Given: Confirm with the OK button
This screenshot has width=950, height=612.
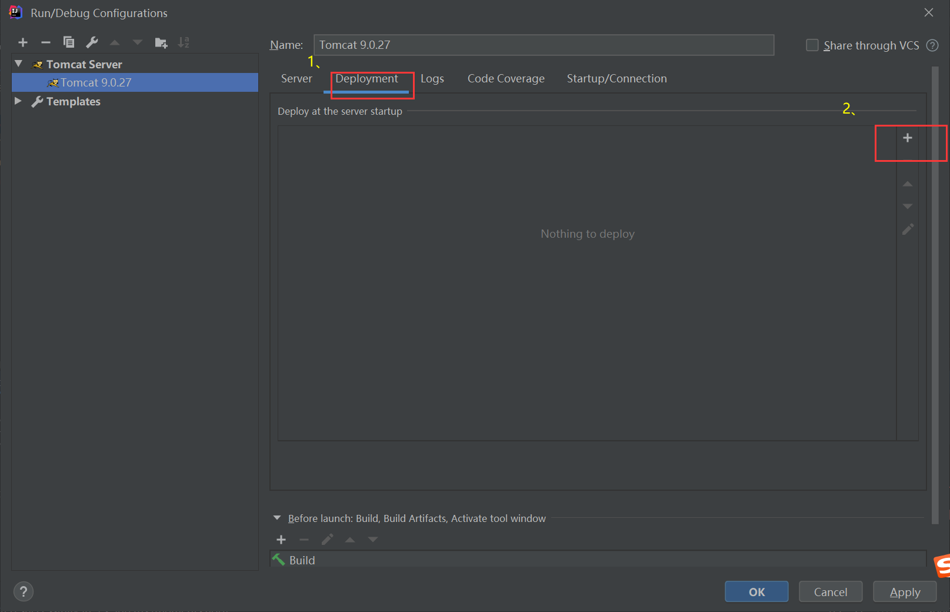Looking at the screenshot, I should click(756, 591).
